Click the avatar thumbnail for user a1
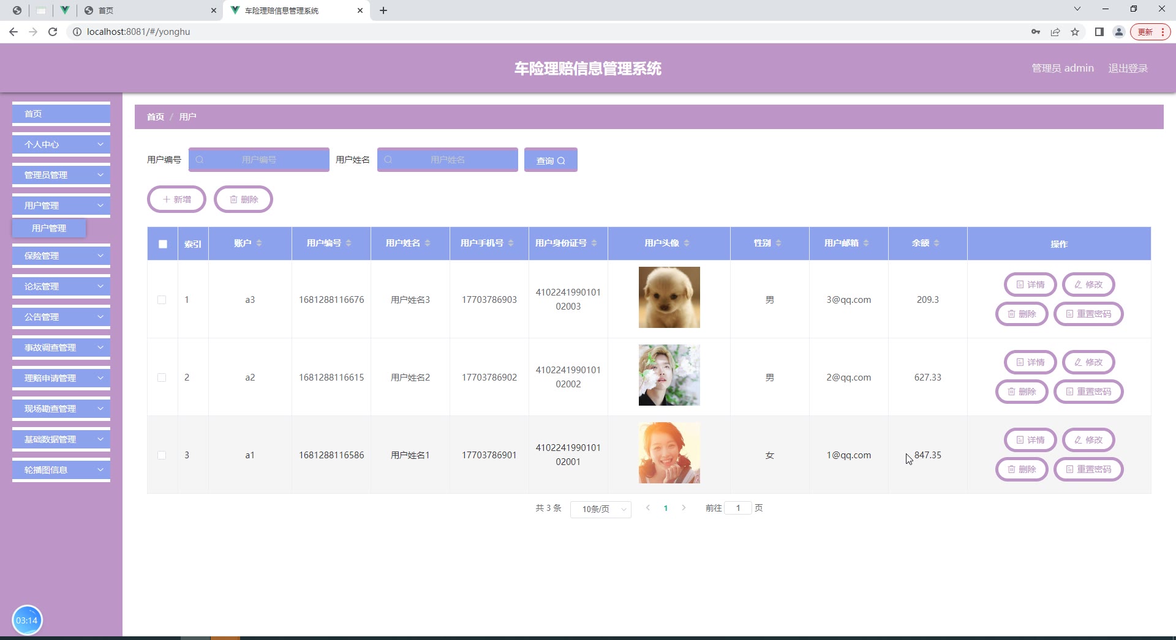Image resolution: width=1176 pixels, height=640 pixels. (669, 453)
